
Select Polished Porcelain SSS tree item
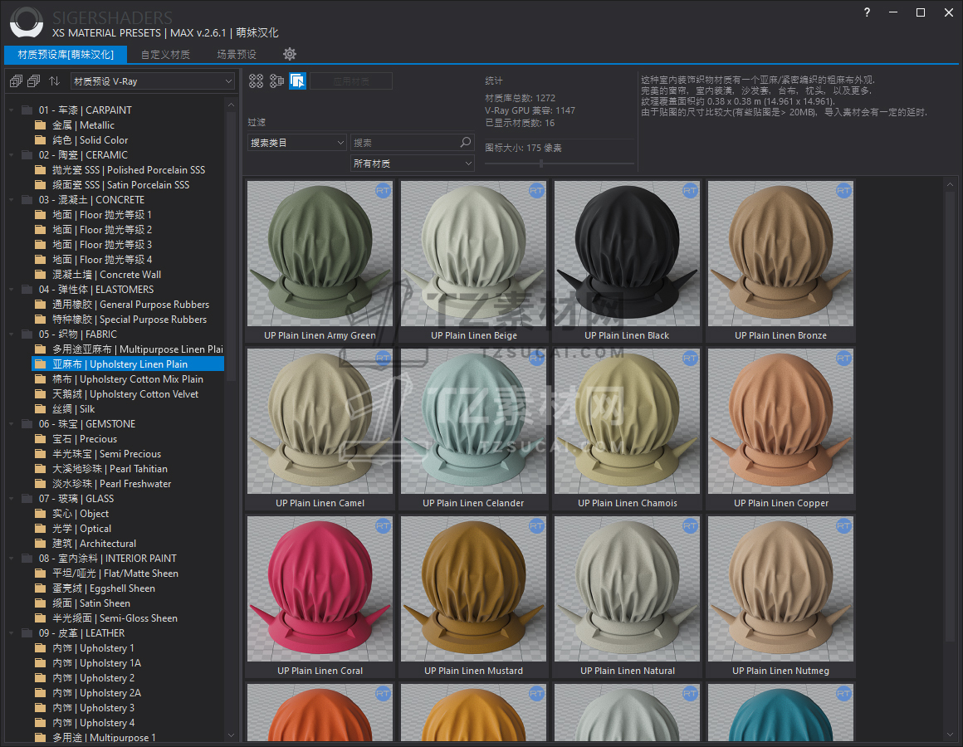[x=129, y=170]
